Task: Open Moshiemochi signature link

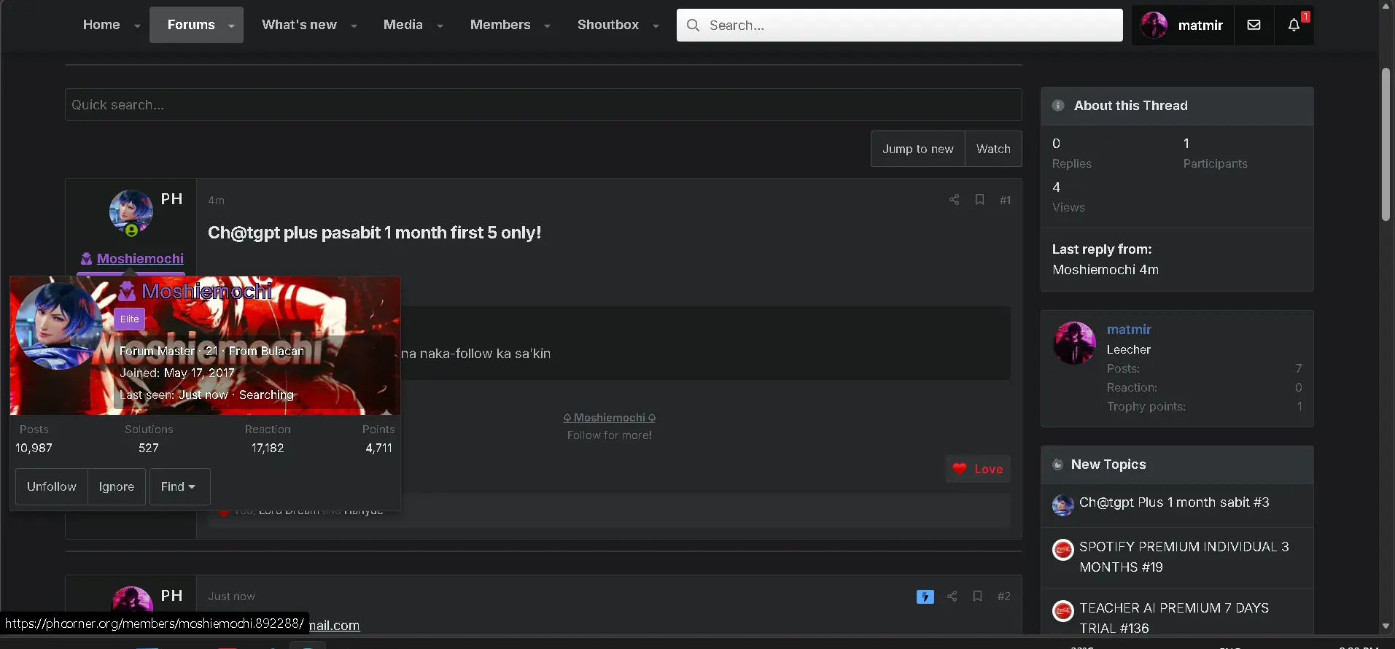Action: point(610,418)
